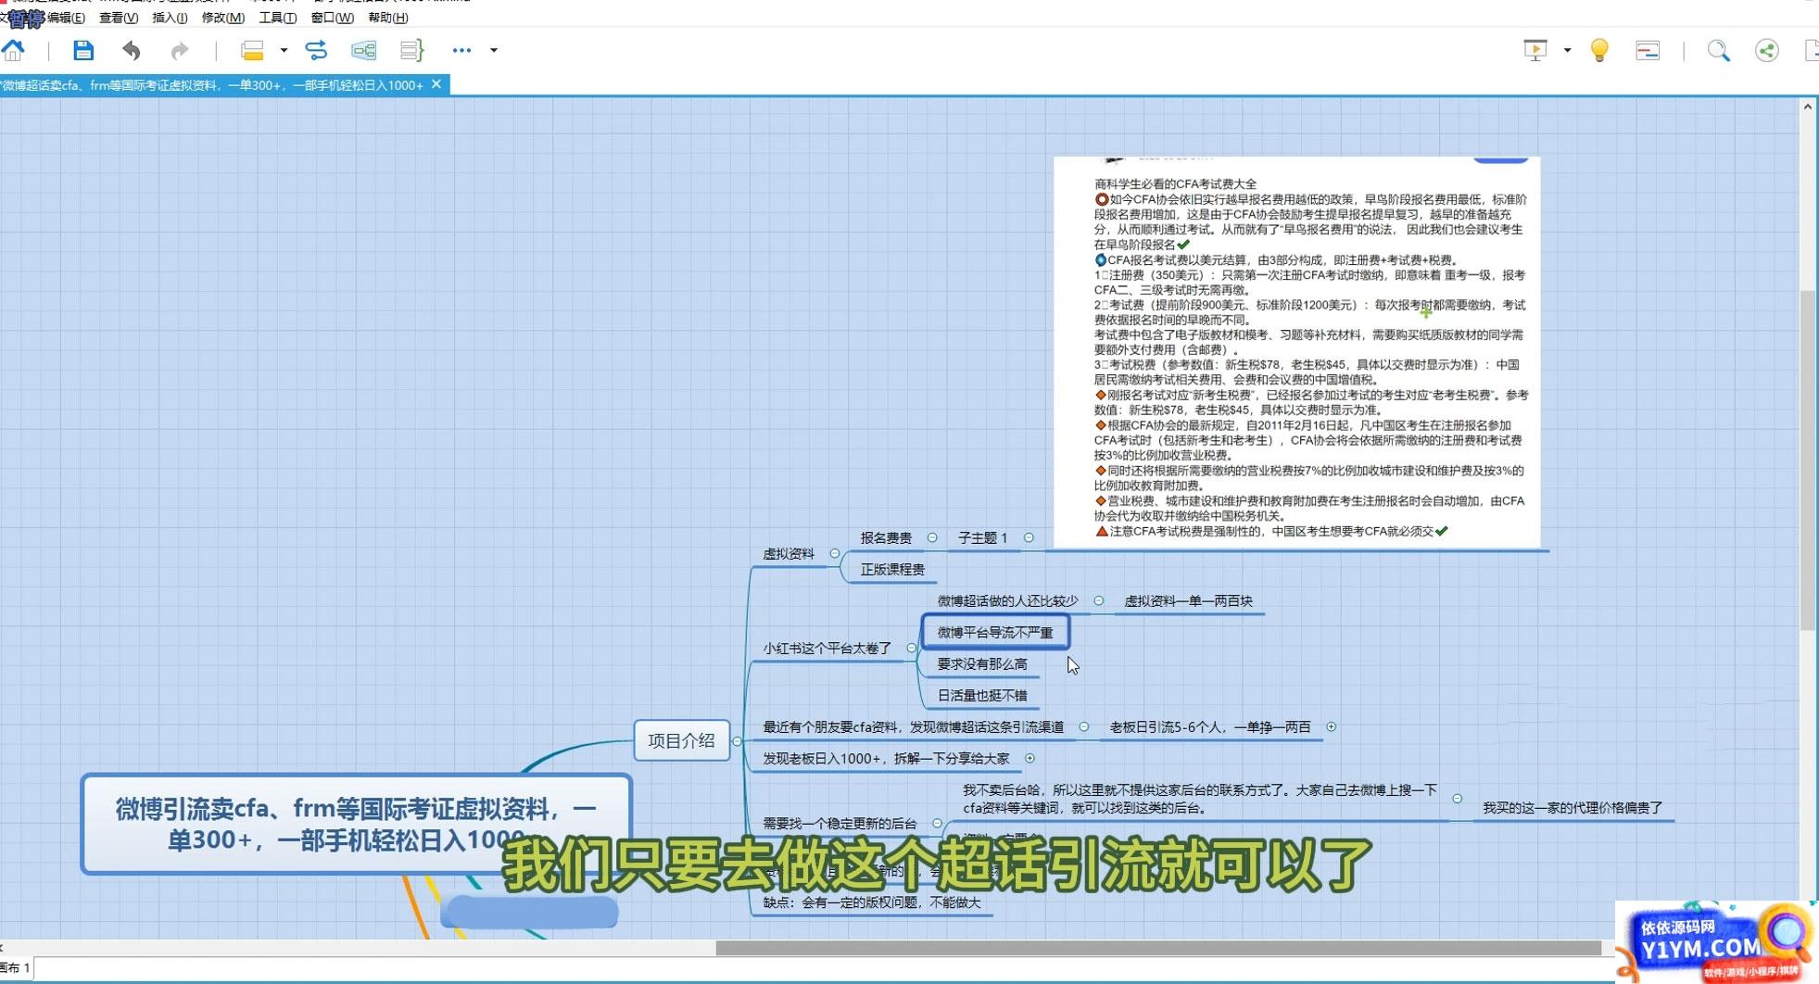
Task: Open the 帮助(H) menu
Action: click(x=388, y=18)
